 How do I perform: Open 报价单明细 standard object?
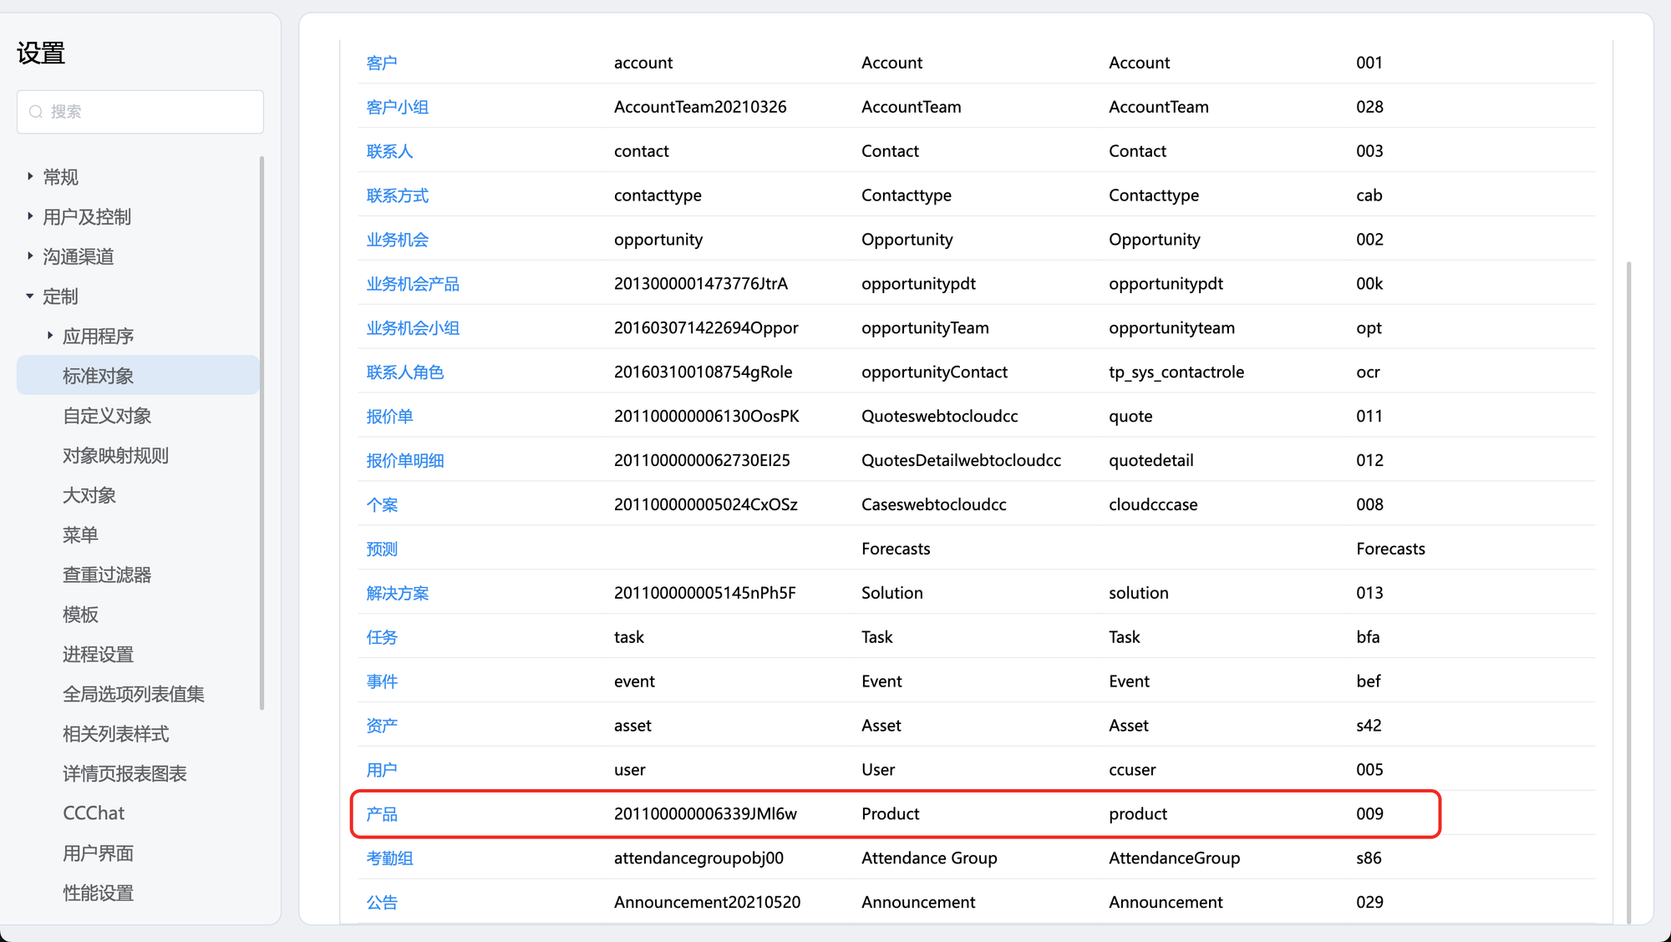click(x=405, y=460)
